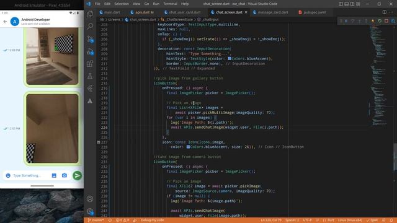This screenshot has width=397, height=223.
Task: Tap green send button in emulator
Action: pyautogui.click(x=77, y=175)
